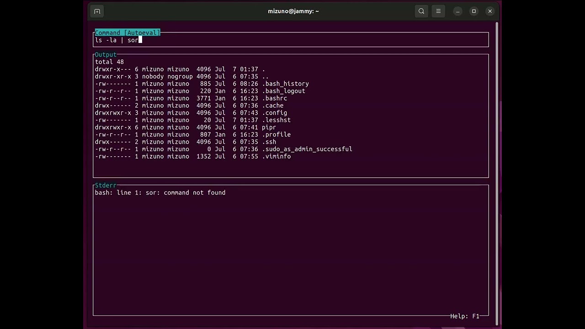Select the .cache row

pos(189,106)
